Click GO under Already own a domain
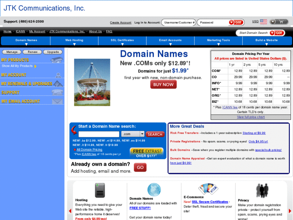 [x=140, y=168]
